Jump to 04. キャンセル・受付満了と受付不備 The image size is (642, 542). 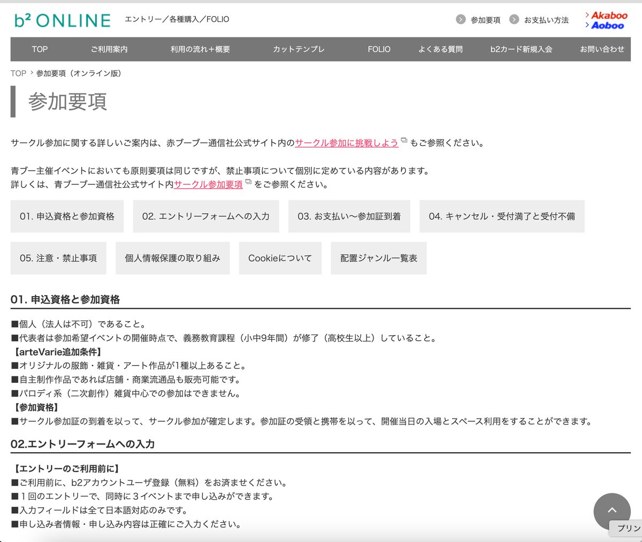tap(502, 216)
